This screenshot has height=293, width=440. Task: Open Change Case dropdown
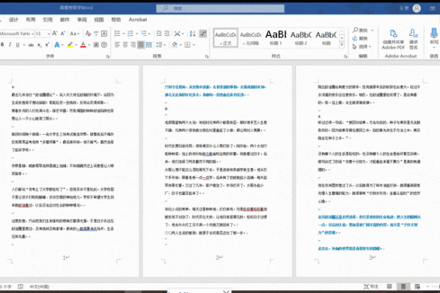[75, 34]
